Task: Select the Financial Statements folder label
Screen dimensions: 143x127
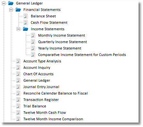Action: point(42,10)
